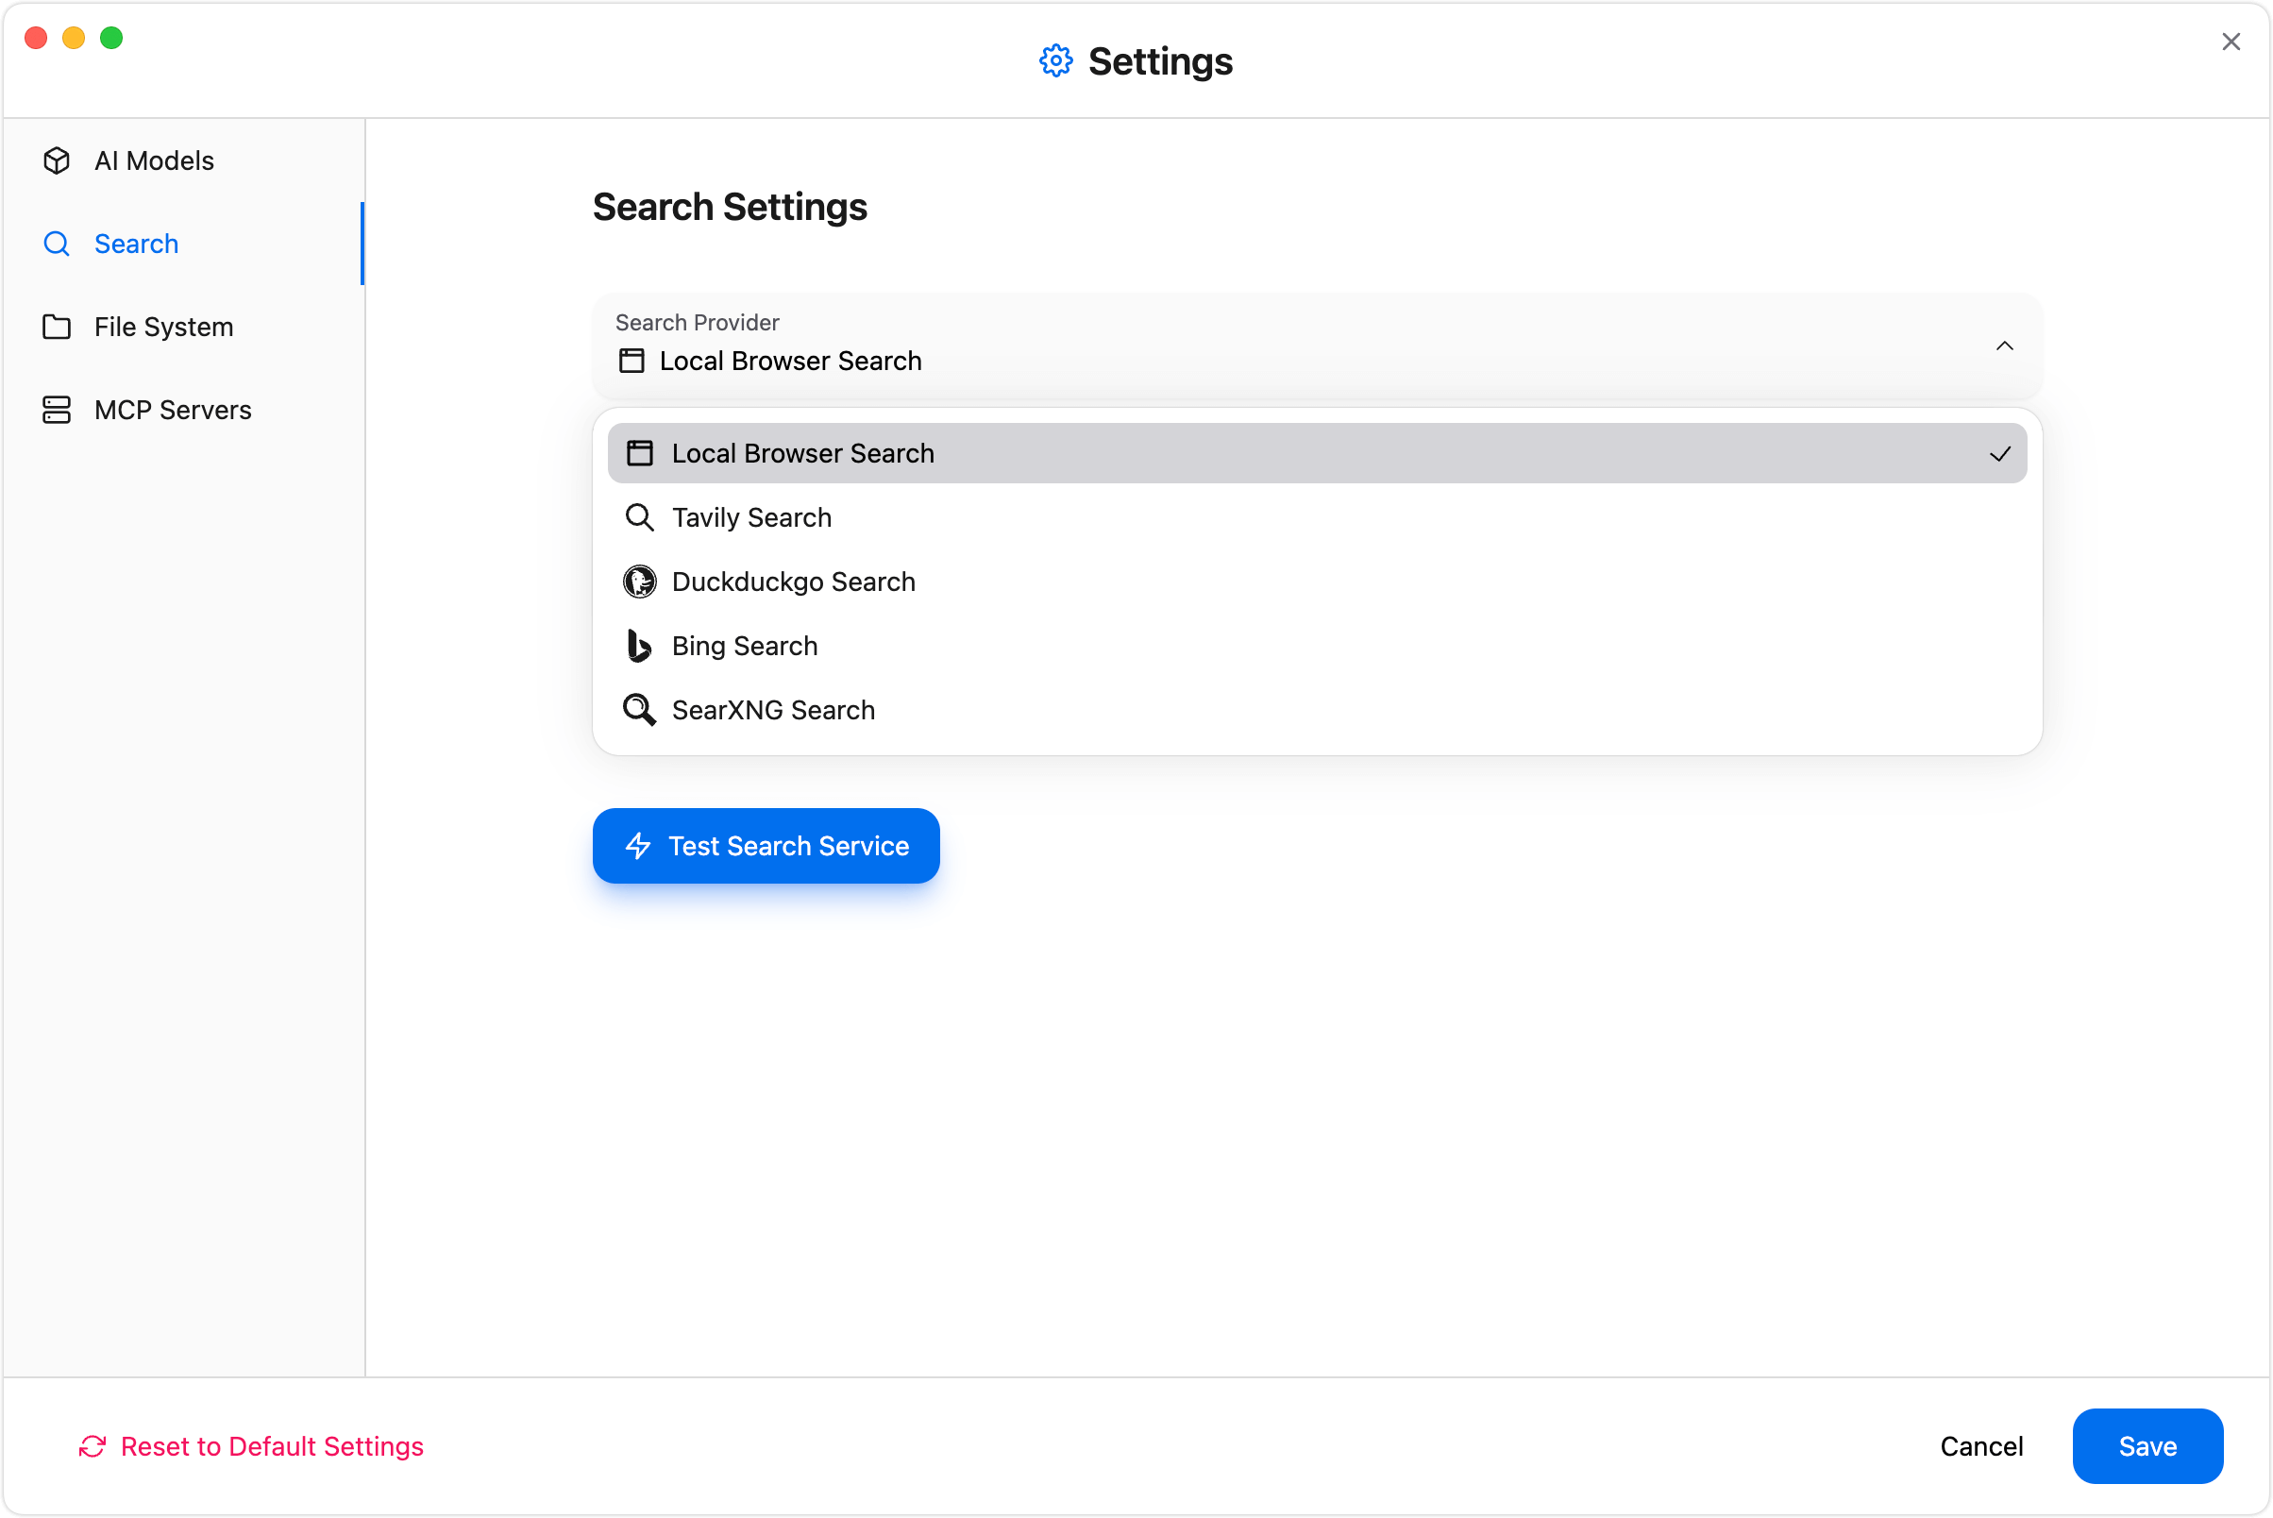Image resolution: width=2273 pixels, height=1518 pixels.
Task: Click checkmark on Local Browser Search option
Action: 2000,454
